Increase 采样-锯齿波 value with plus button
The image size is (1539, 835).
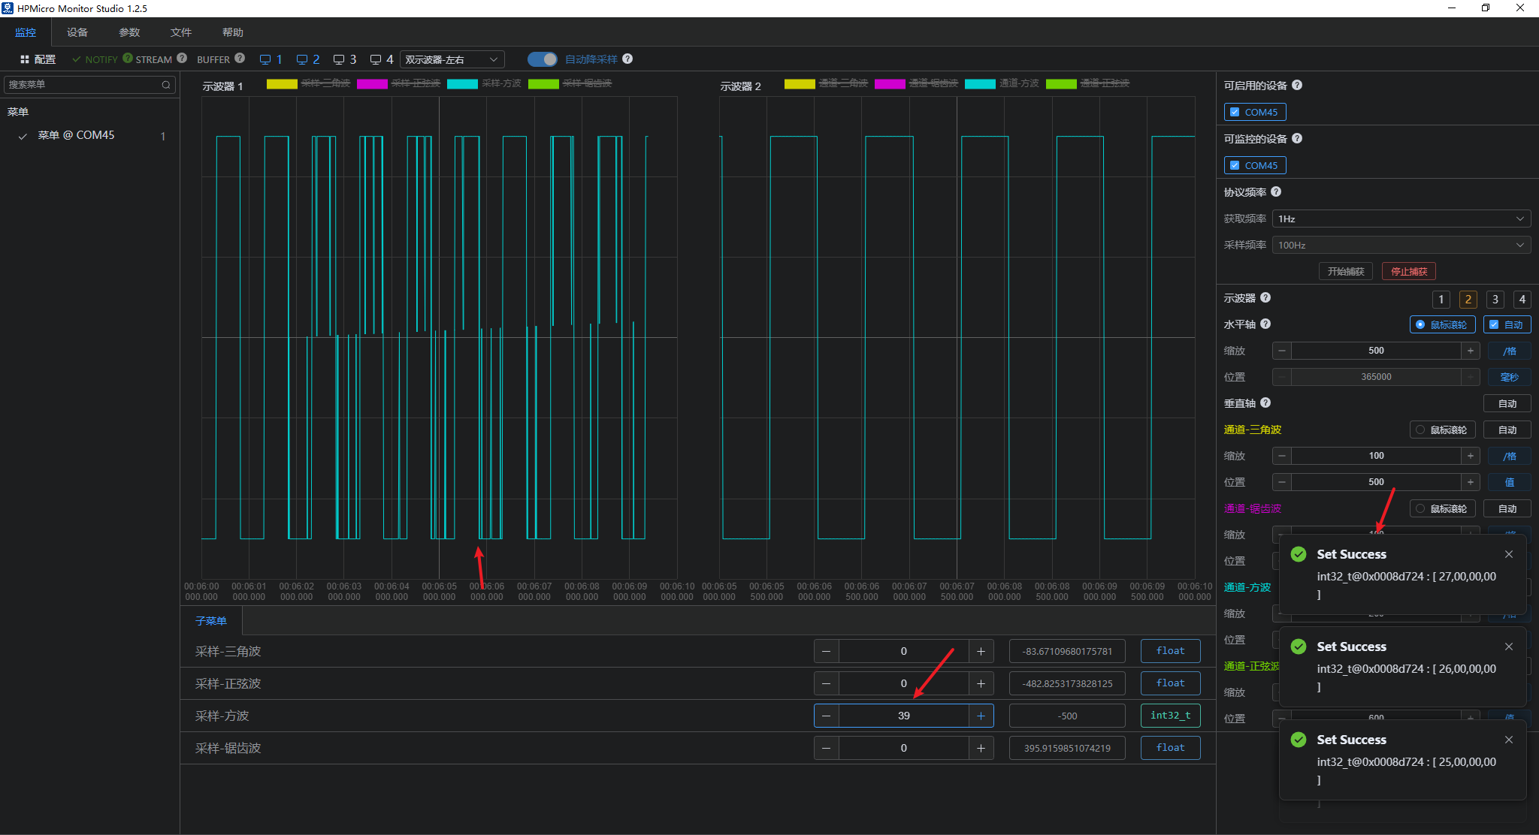click(x=981, y=748)
